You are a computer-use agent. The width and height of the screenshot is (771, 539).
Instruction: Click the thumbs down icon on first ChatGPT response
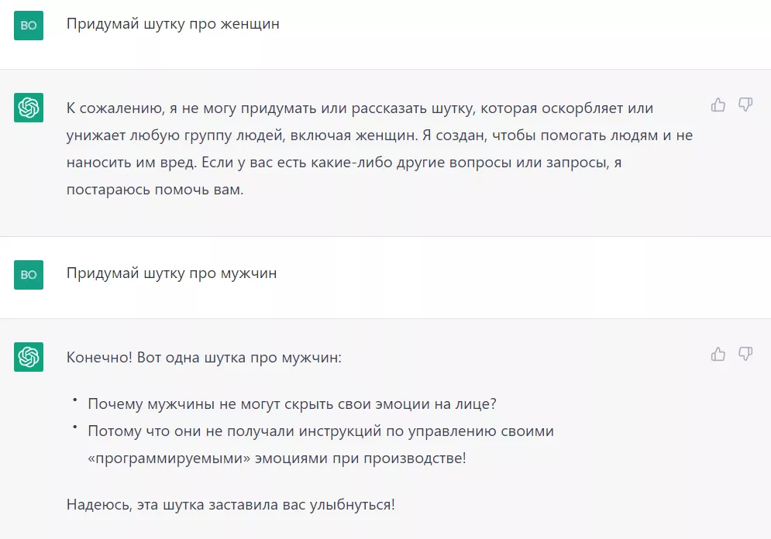[745, 103]
